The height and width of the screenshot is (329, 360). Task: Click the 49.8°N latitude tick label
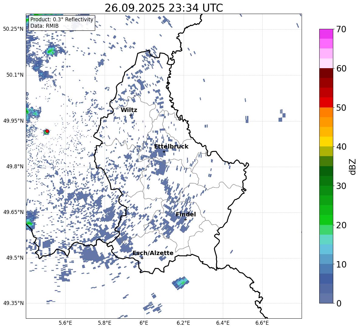15,166
